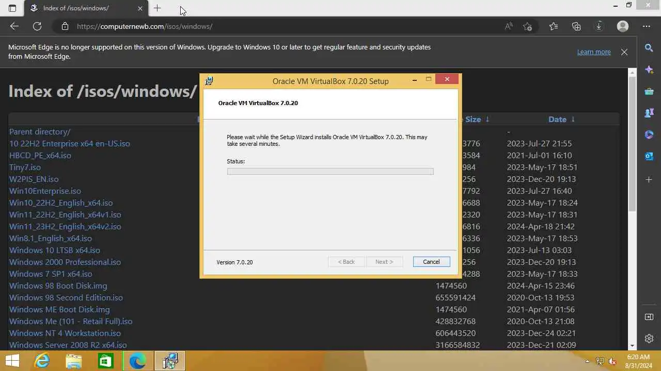Open Win8.1_English_x64.iso link
The height and width of the screenshot is (371, 661).
[51, 238]
